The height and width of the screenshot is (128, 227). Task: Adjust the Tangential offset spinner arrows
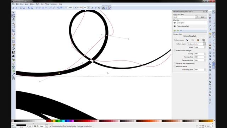click(205, 60)
